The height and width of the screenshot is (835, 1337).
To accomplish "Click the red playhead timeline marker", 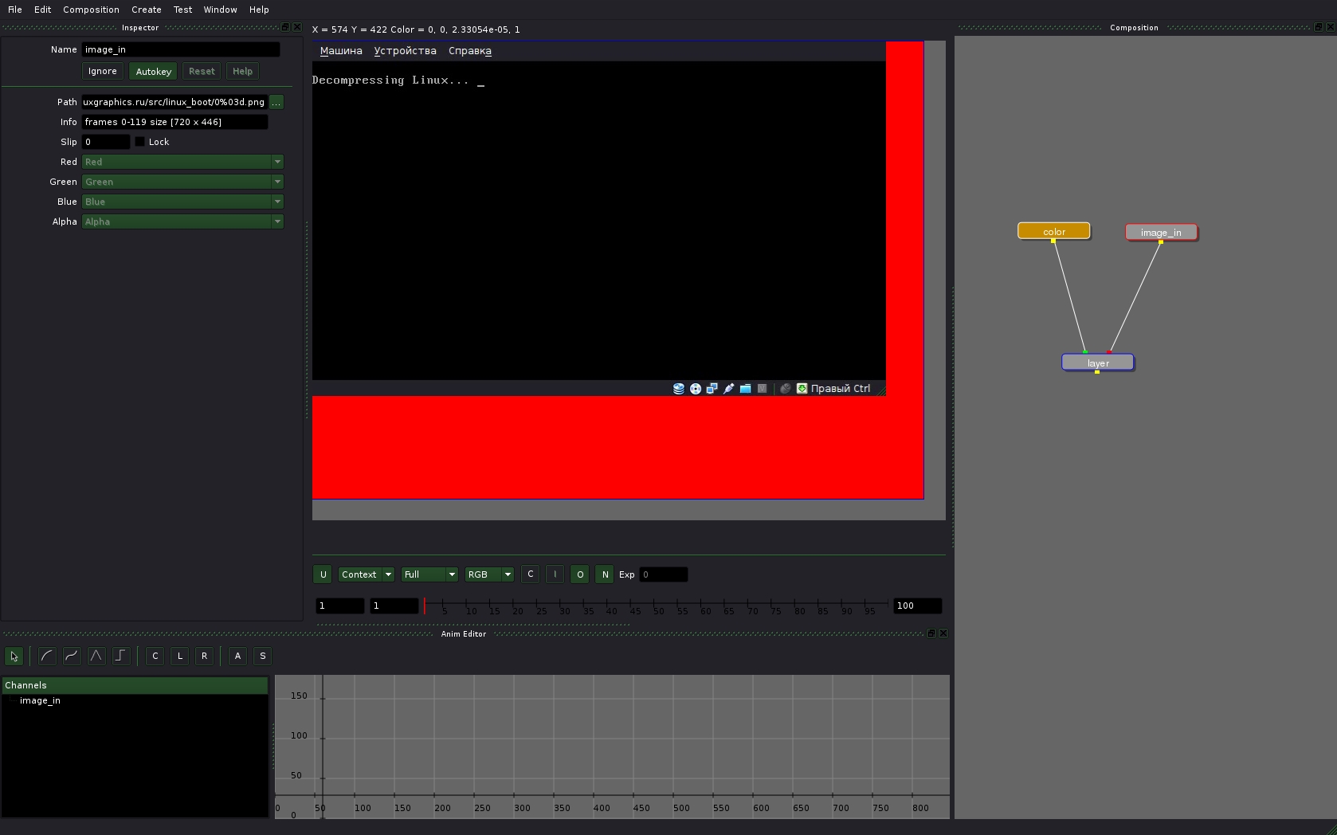I will point(424,606).
